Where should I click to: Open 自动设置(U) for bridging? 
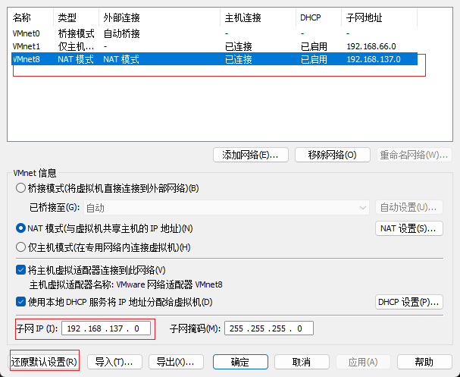tap(408, 208)
